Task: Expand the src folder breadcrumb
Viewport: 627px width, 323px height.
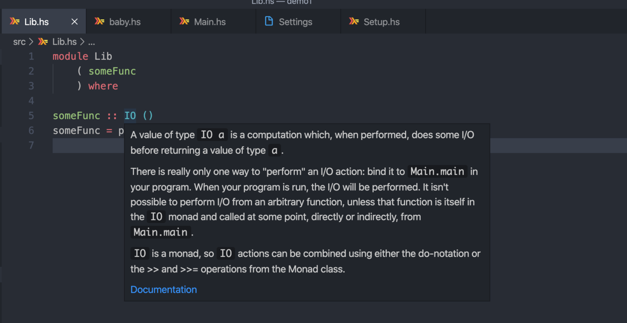Action: (x=19, y=41)
